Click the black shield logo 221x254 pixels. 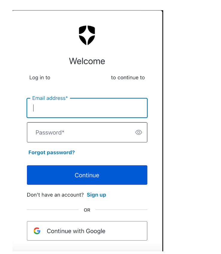coord(87,35)
